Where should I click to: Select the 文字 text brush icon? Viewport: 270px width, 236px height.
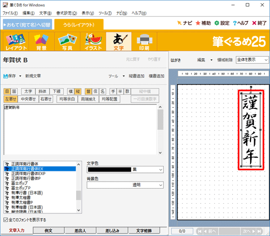pyautogui.click(x=119, y=41)
